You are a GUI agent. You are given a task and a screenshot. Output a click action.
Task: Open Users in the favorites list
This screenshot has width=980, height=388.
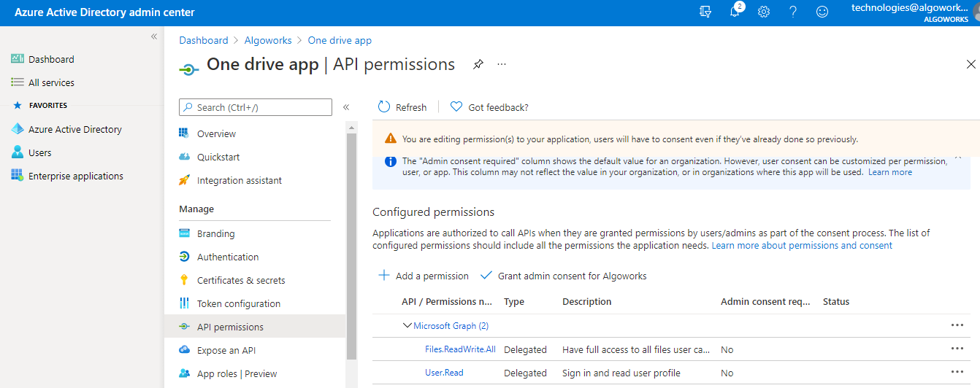click(39, 152)
